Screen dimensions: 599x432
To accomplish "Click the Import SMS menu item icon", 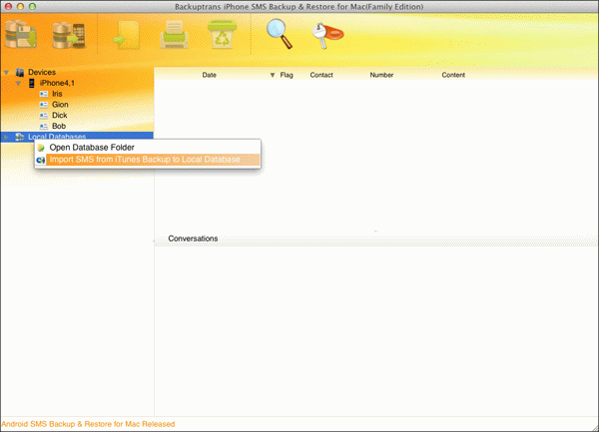I will click(x=41, y=160).
